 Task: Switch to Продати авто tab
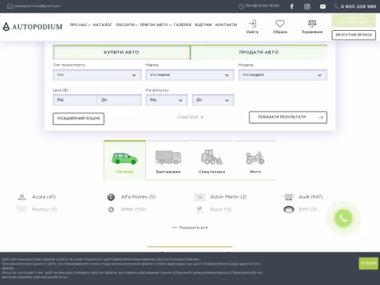[x=259, y=52]
